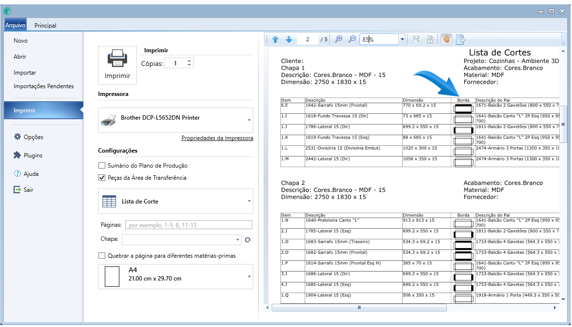This screenshot has width=572, height=327.
Task: Click the large printer Imprimir button
Action: point(117,65)
